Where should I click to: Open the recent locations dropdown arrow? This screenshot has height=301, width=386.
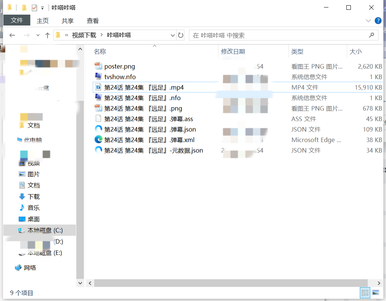[38, 35]
